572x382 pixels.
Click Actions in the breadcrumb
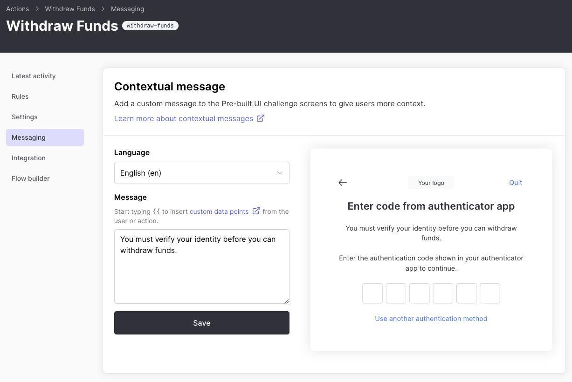18,9
